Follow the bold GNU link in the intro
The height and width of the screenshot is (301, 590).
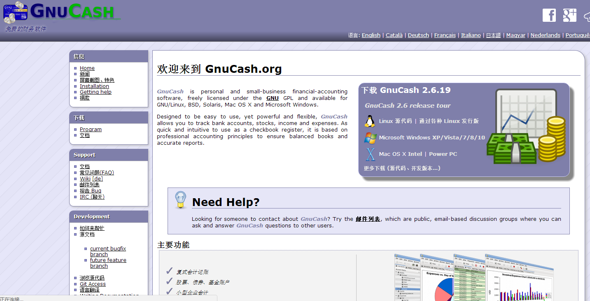[273, 98]
